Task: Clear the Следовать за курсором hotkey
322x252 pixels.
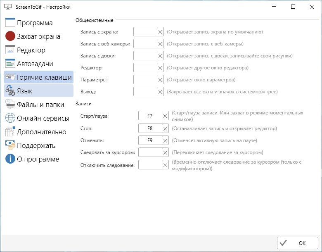Action: point(165,152)
